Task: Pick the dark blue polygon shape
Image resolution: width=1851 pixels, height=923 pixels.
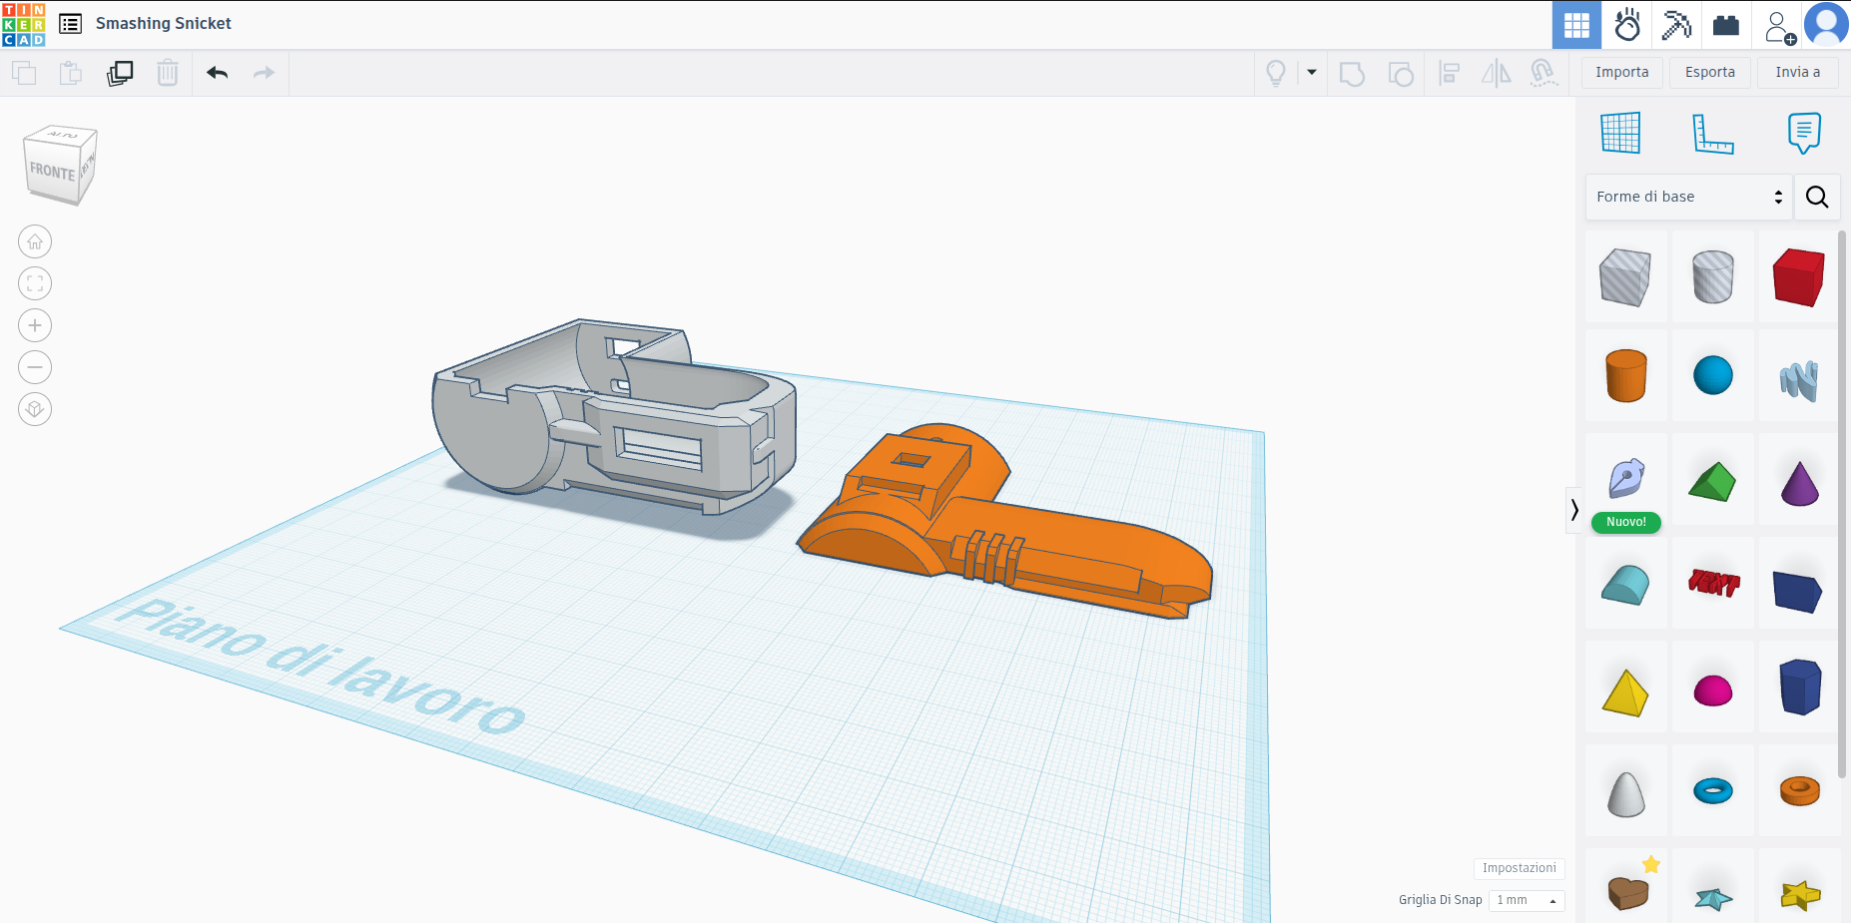Action: click(x=1799, y=687)
